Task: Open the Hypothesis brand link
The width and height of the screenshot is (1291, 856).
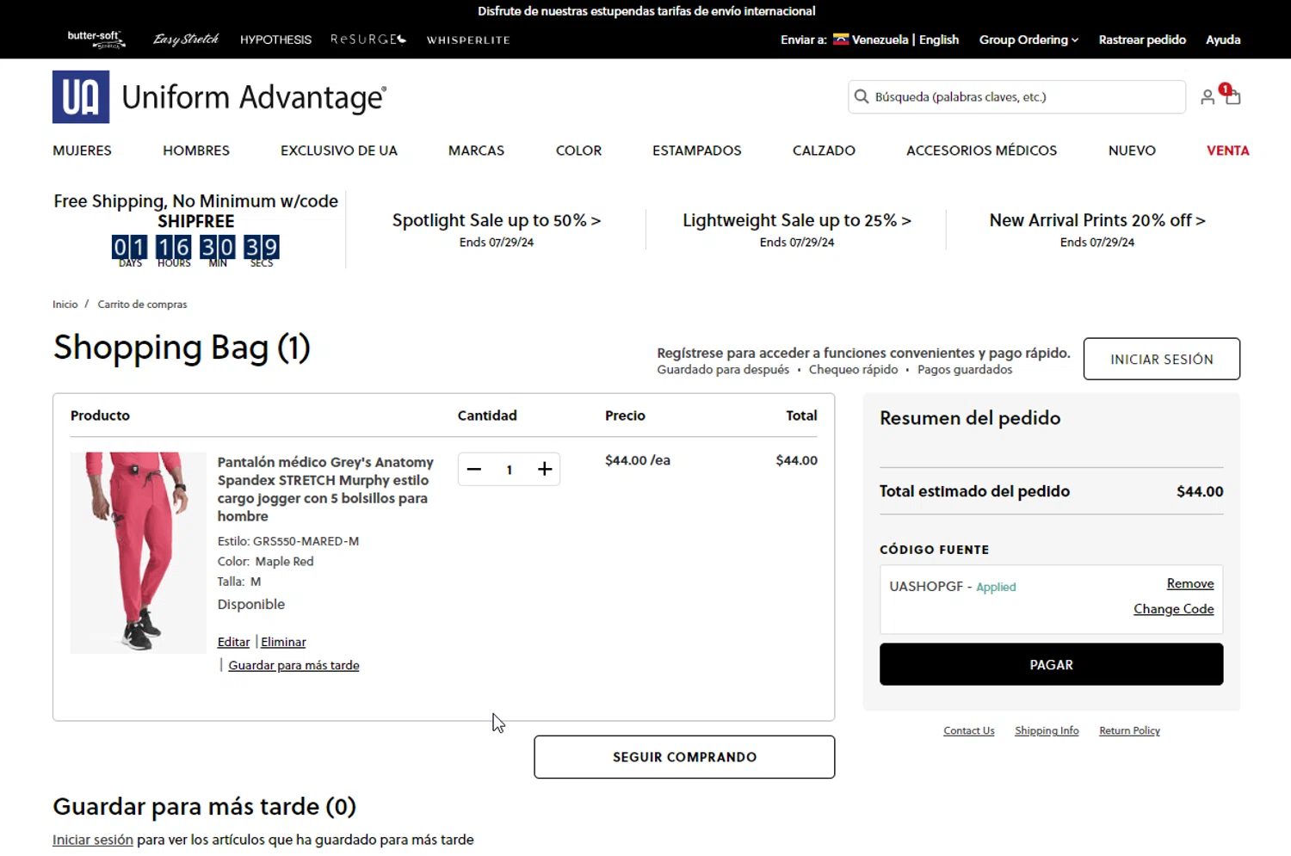Action: (275, 40)
